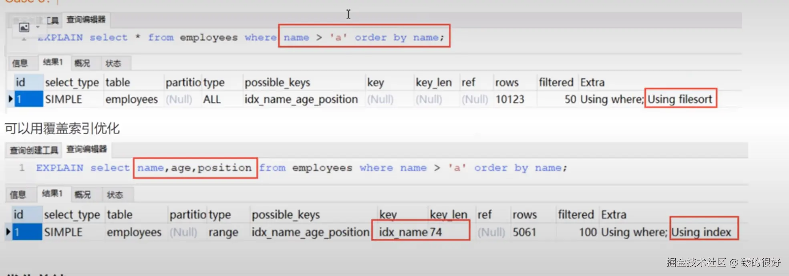Click the (Null) partitions cell in the range-type row
The width and height of the screenshot is (789, 276).
pyautogui.click(x=183, y=232)
